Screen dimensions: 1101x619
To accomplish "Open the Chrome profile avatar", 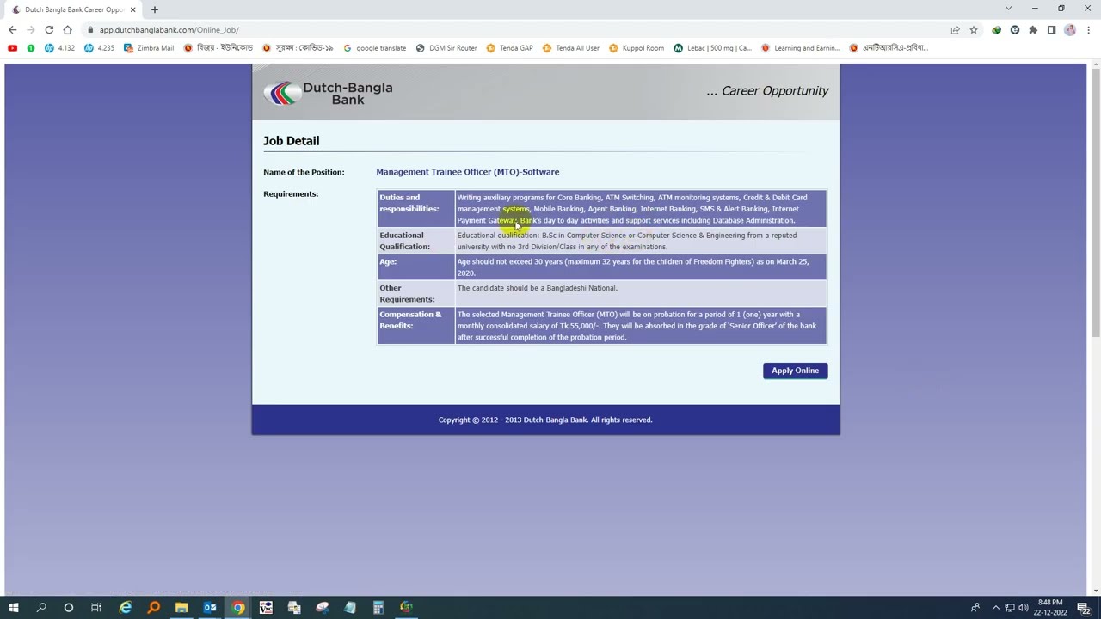I will pyautogui.click(x=1070, y=30).
